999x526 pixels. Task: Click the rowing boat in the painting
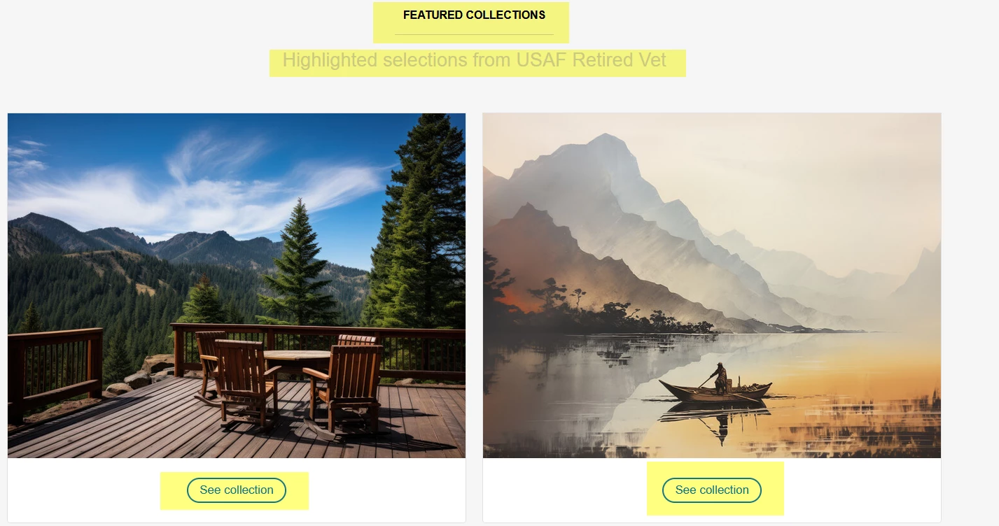(715, 390)
